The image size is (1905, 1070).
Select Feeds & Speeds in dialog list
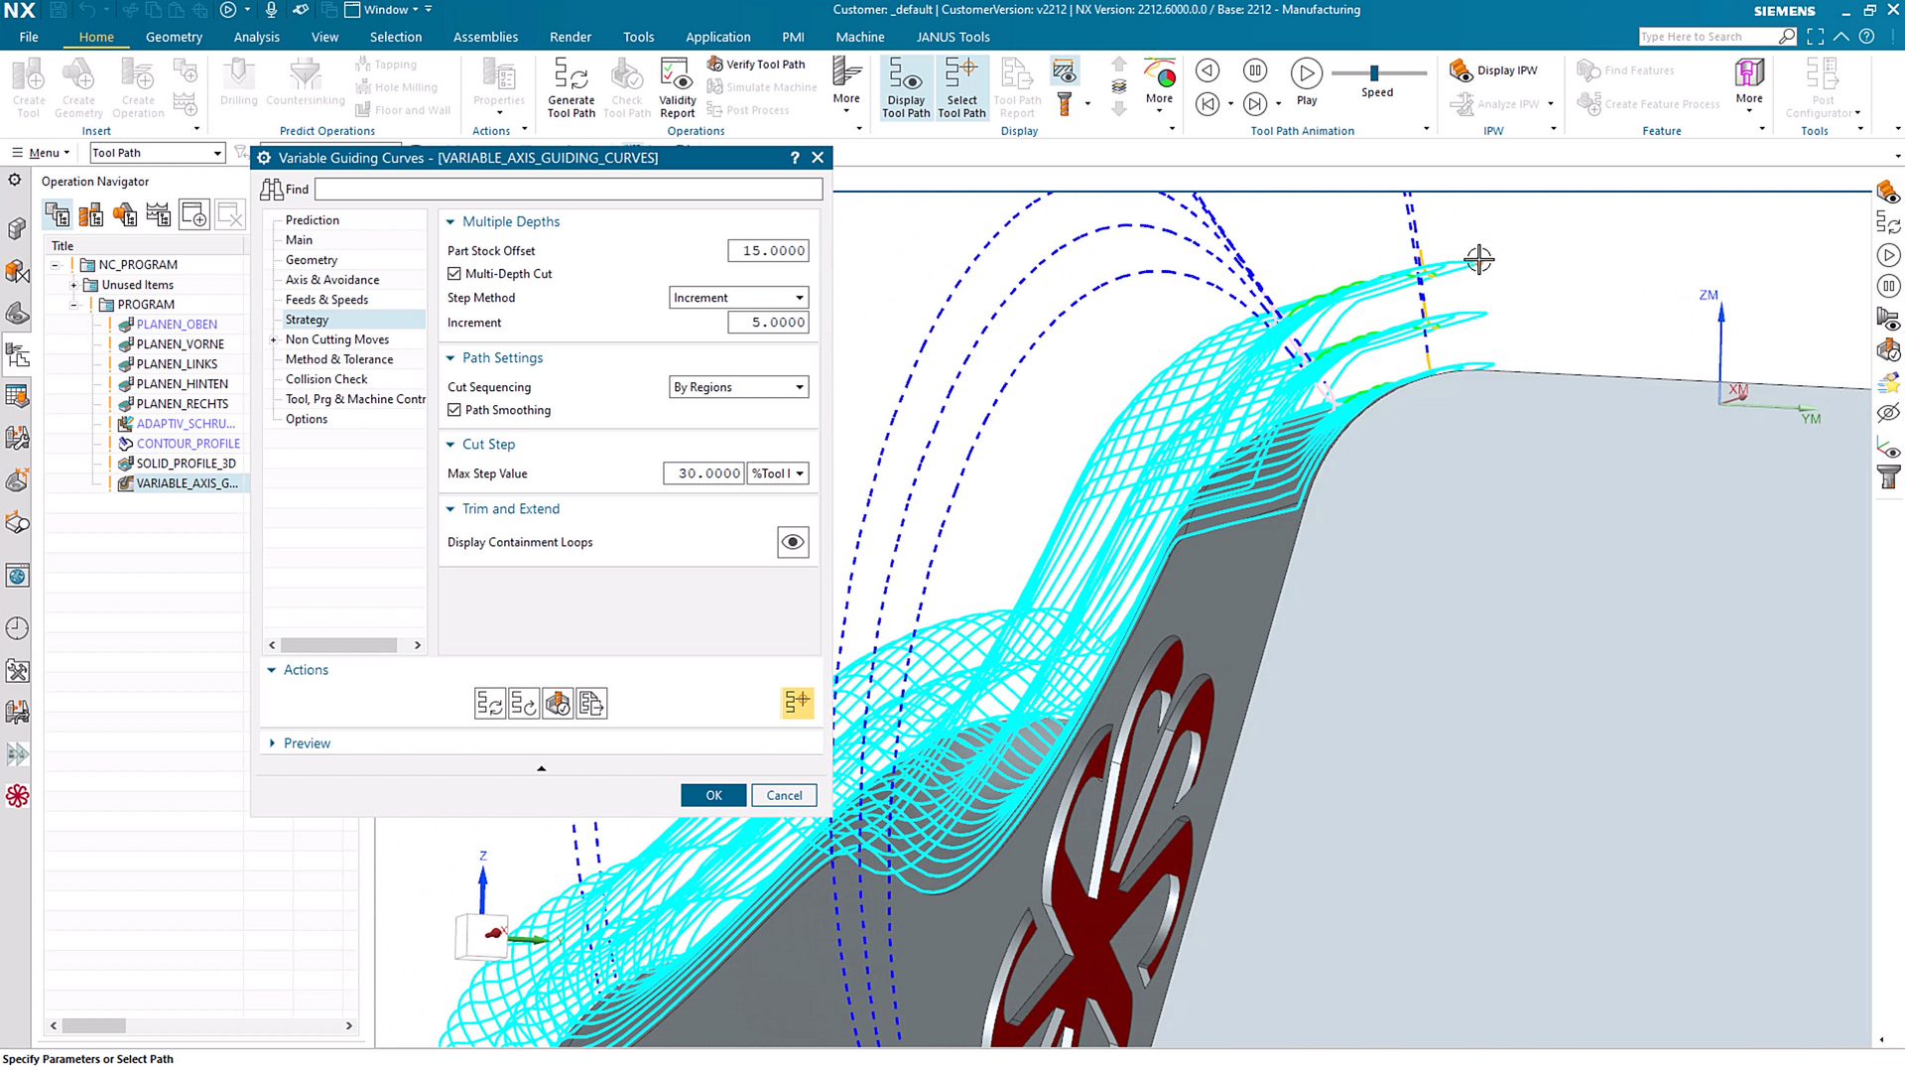coord(326,300)
